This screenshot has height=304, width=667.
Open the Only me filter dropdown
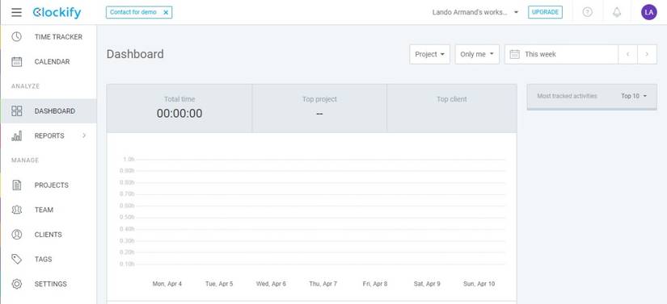[477, 54]
